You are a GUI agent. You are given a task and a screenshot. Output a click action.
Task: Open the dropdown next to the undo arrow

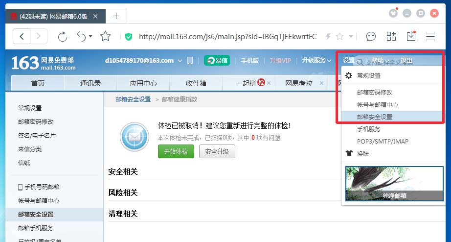[90, 37]
